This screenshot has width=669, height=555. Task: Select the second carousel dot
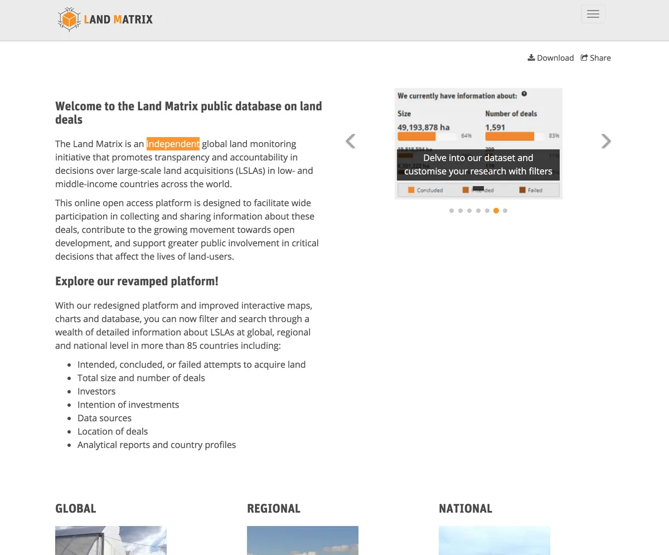click(x=460, y=211)
